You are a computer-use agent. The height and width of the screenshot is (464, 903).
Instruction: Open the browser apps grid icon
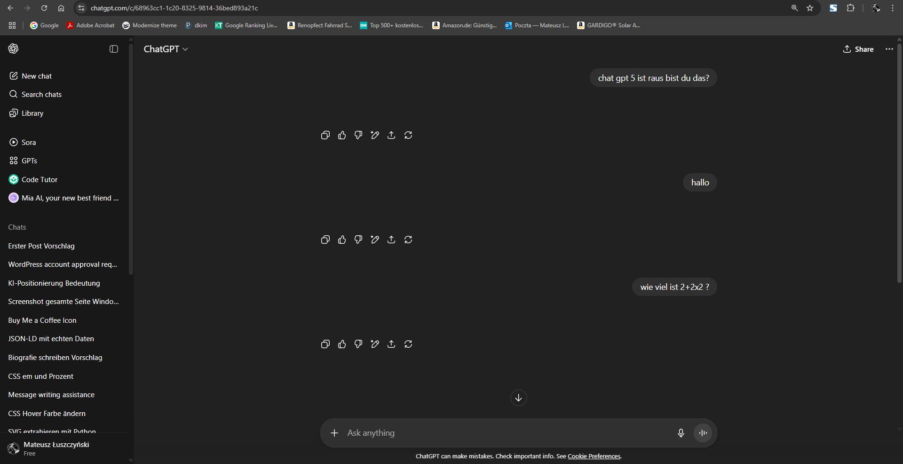point(12,25)
